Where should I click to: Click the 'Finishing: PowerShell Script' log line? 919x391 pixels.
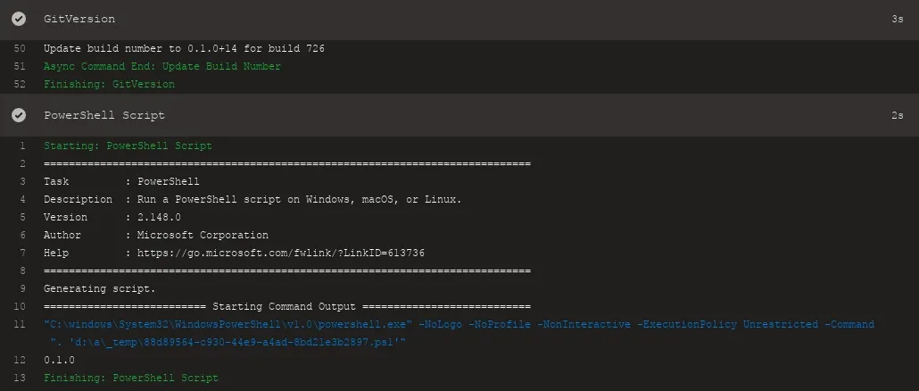130,379
